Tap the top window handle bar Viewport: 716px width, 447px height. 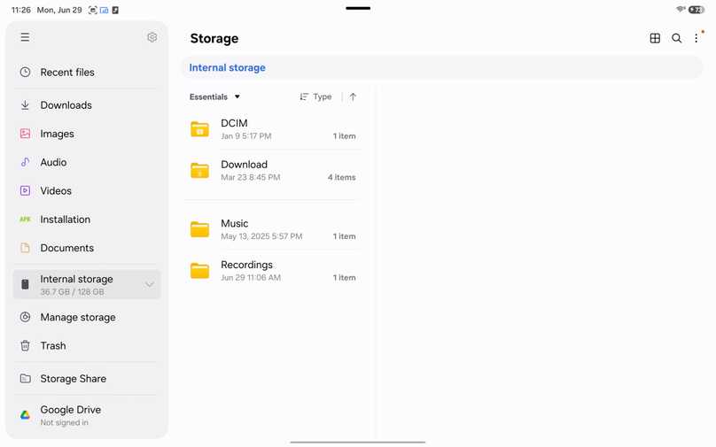pyautogui.click(x=358, y=8)
